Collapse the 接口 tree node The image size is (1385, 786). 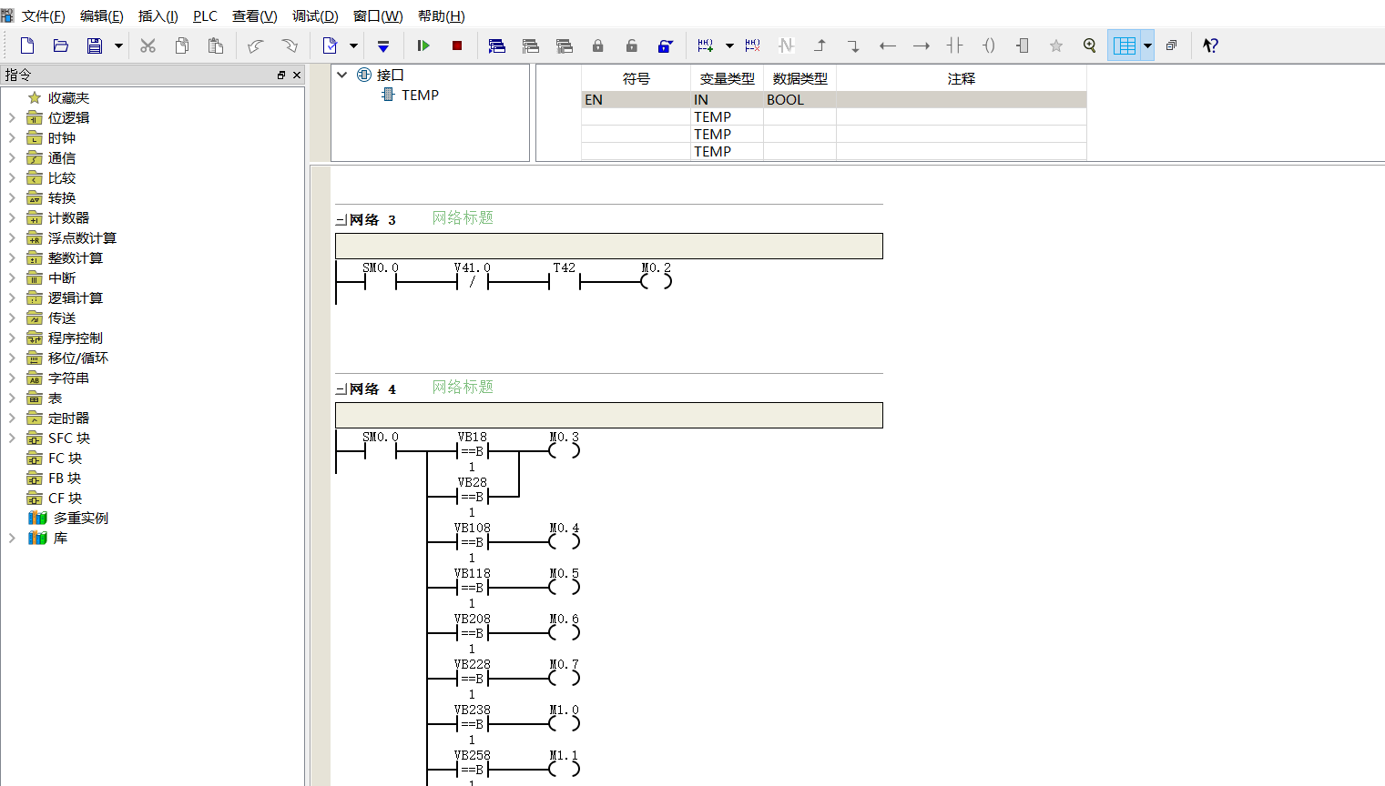pos(342,75)
